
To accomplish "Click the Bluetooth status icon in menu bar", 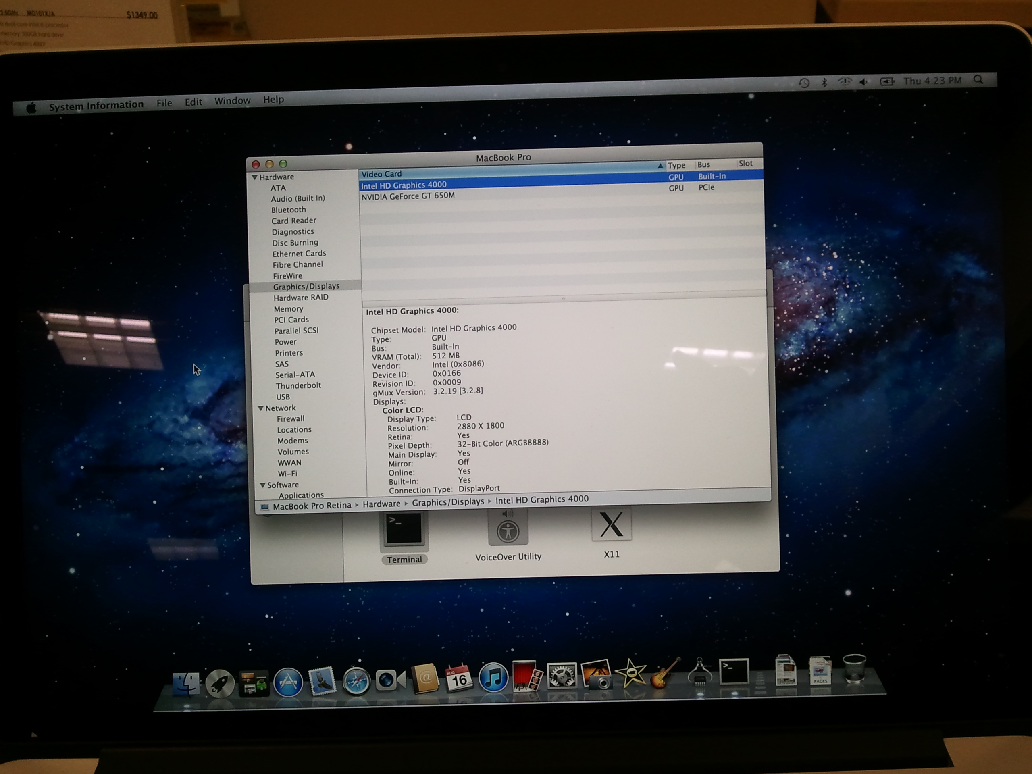I will tap(824, 83).
